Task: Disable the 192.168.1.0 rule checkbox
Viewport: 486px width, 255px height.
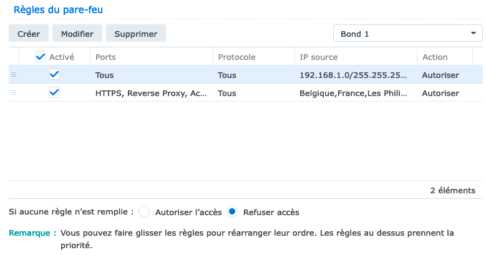Action: 54,75
